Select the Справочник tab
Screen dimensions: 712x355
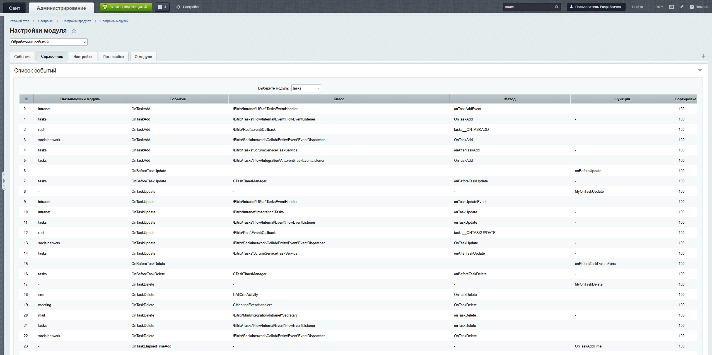tap(52, 56)
